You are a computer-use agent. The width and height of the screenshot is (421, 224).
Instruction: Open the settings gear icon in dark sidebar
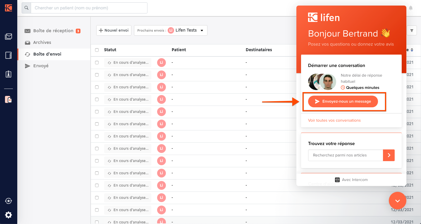(8, 215)
